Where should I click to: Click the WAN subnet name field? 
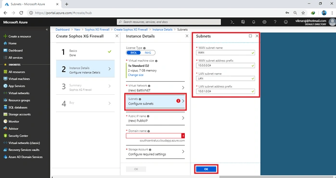(x=225, y=53)
